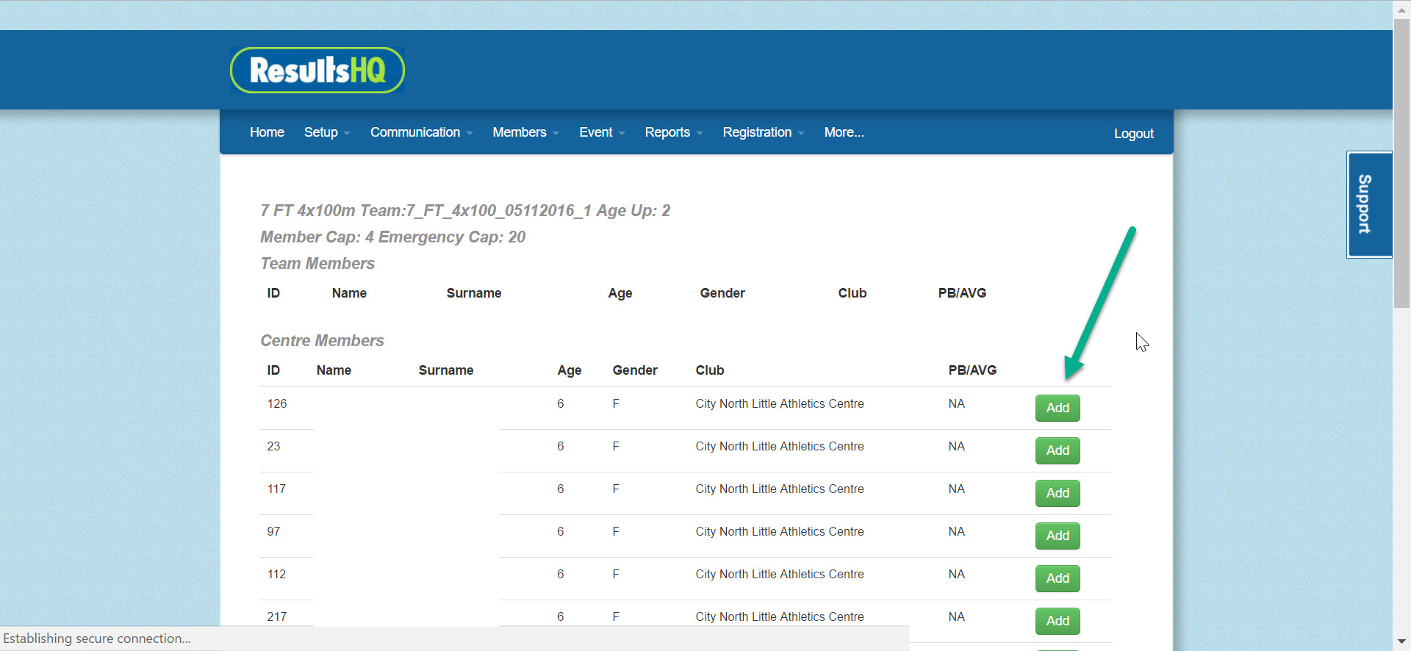
Task: Click the ID cell 112
Action: click(x=276, y=575)
